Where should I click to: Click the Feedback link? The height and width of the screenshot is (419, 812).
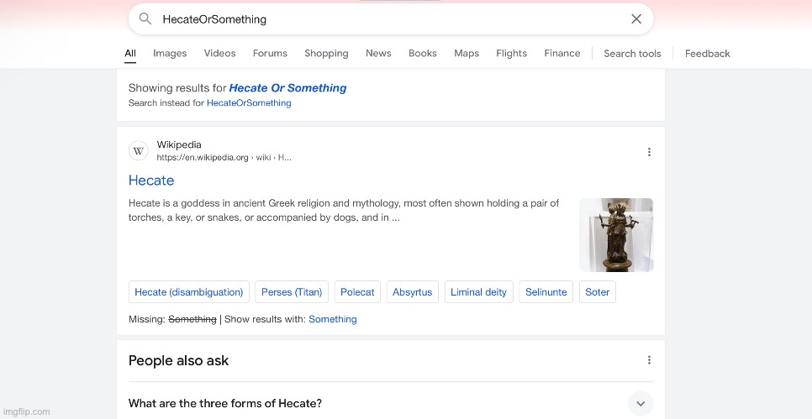pos(707,53)
